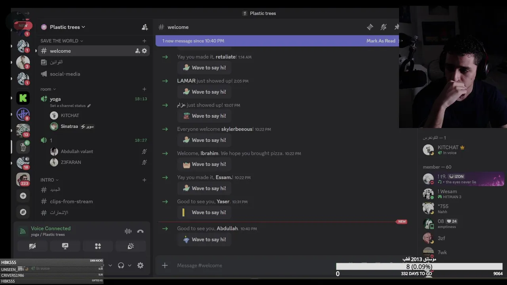
Task: Create channel in room category
Action: coord(144,89)
